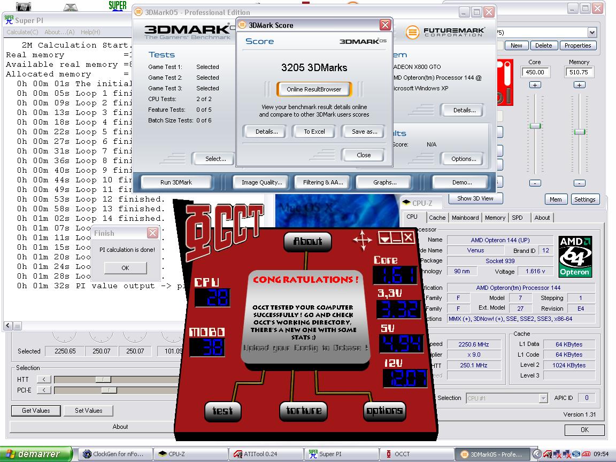This screenshot has width=616, height=462.
Task: Click Save as in 3DMark Score dialog
Action: tap(364, 132)
